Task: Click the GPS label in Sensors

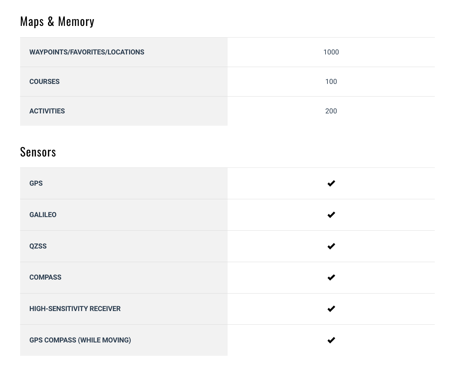Action: (36, 183)
